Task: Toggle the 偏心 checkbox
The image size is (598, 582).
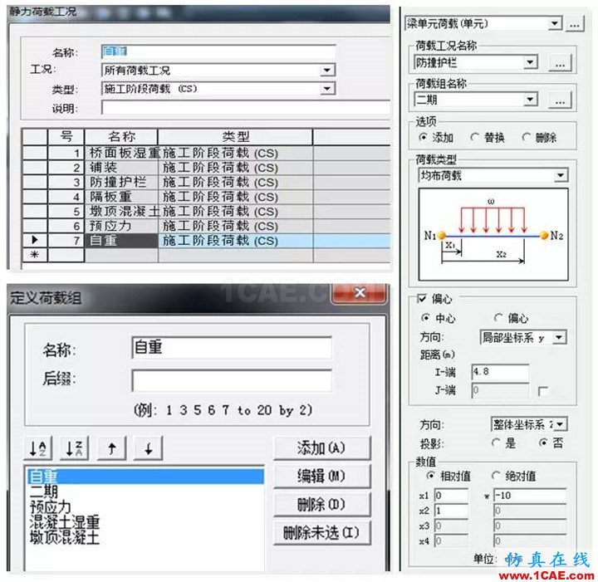Action: click(x=422, y=299)
